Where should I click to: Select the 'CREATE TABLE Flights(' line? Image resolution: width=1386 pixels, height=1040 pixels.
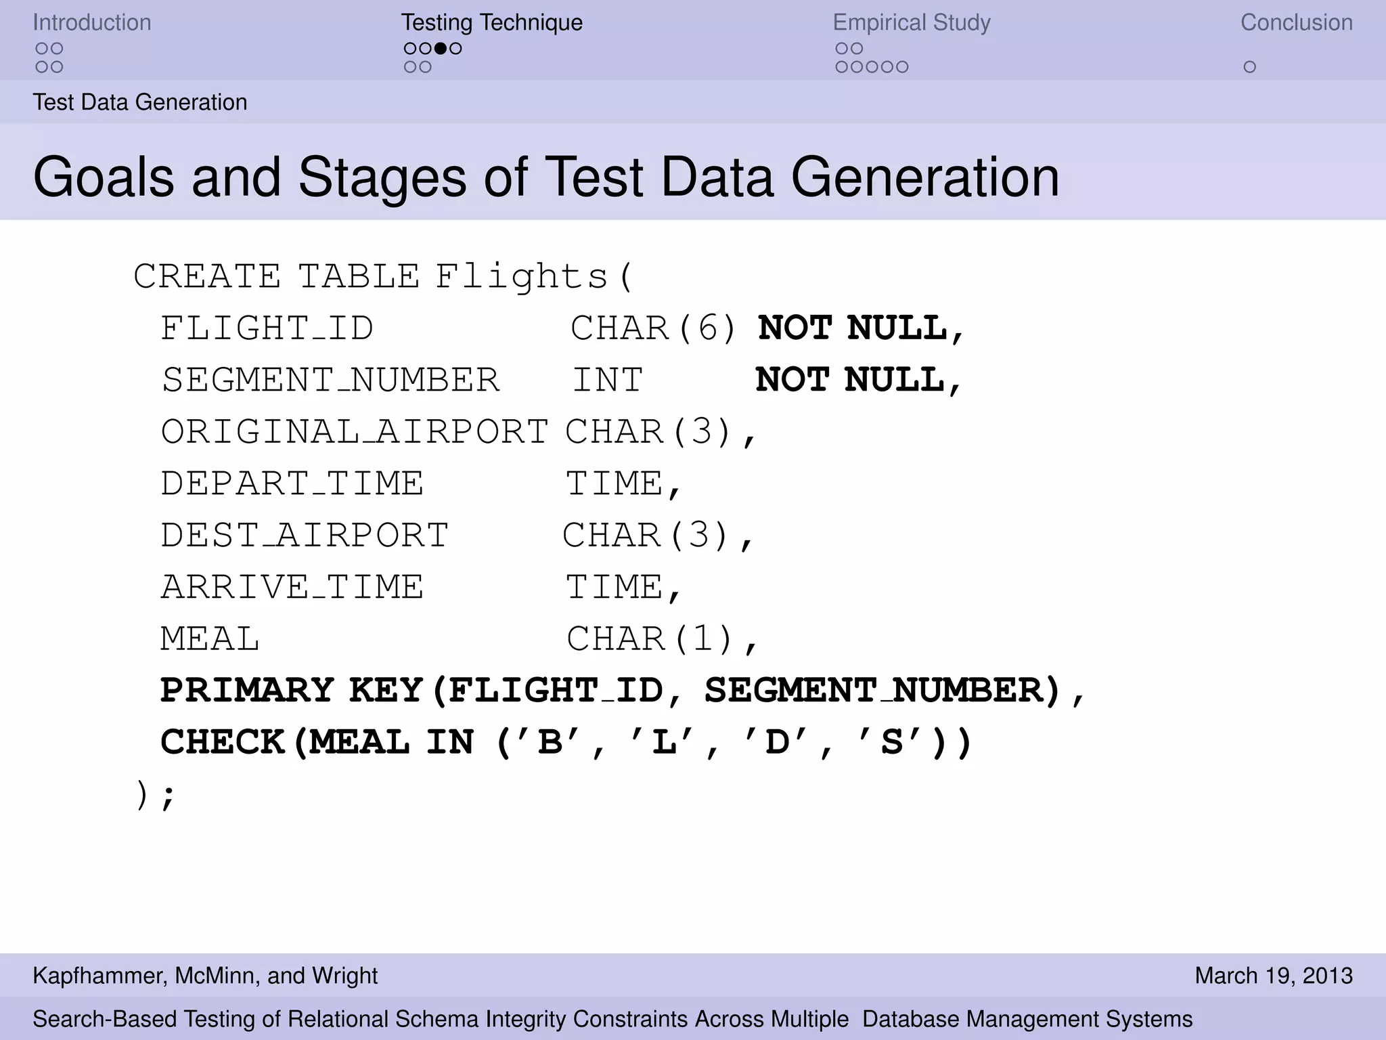384,276
